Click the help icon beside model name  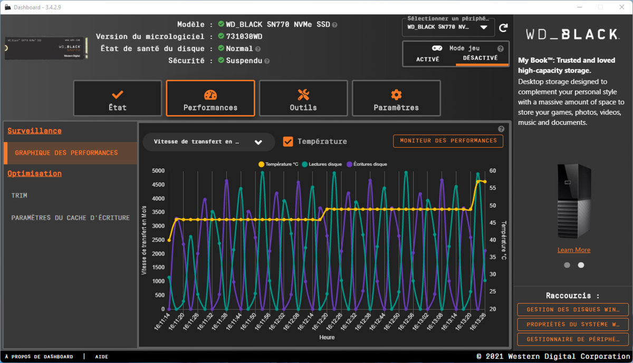[x=335, y=25]
